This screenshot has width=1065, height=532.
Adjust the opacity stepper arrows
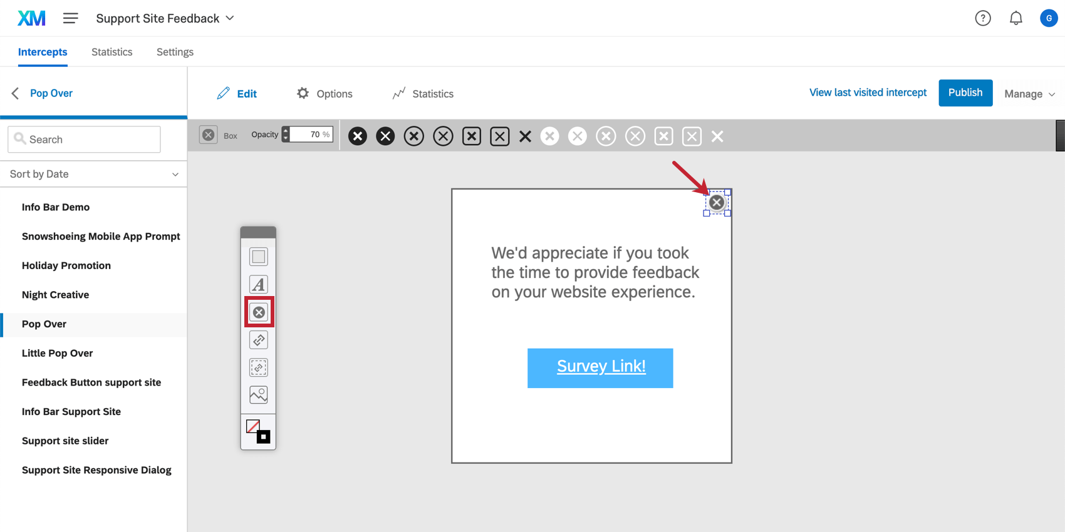286,135
